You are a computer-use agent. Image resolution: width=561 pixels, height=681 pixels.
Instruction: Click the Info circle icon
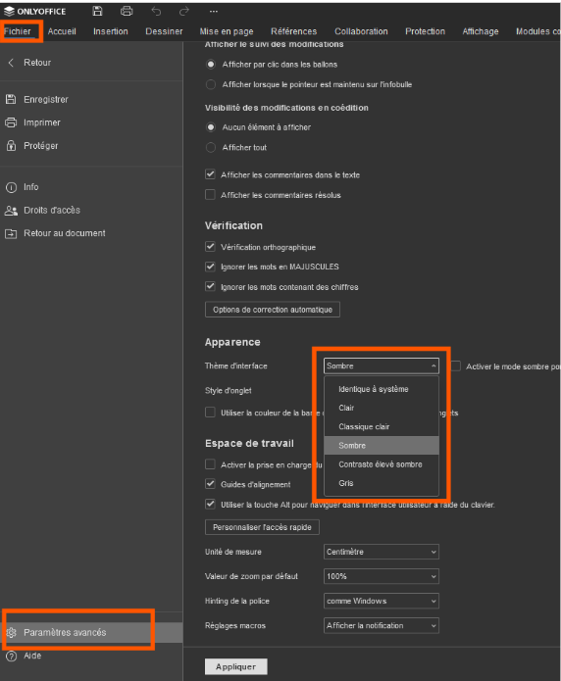[11, 187]
